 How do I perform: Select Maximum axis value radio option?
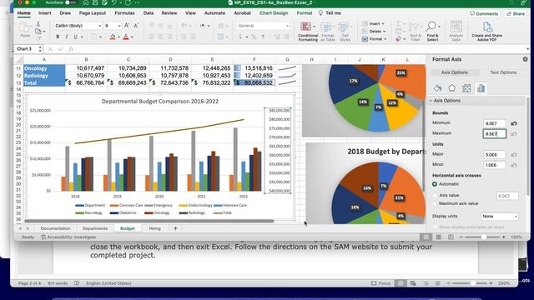(x=435, y=203)
